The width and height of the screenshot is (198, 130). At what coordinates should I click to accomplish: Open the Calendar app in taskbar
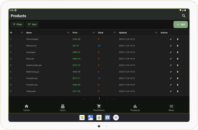[82, 118]
